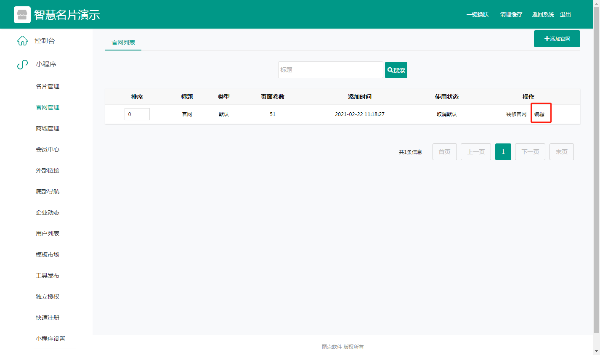The width and height of the screenshot is (600, 355).
Task: Click the 添加时间 column header
Action: [360, 97]
